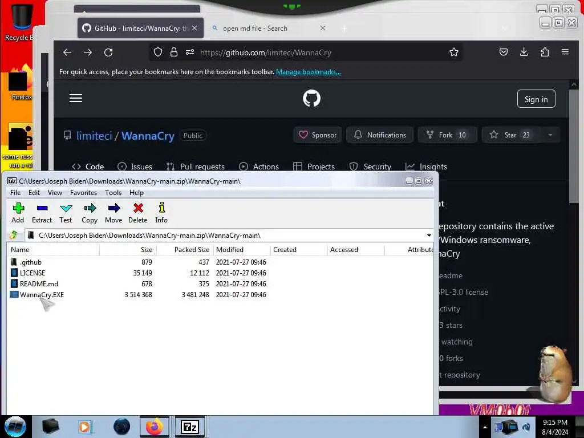
Task: Go up one folder level in 7-Zip
Action: [x=14, y=235]
